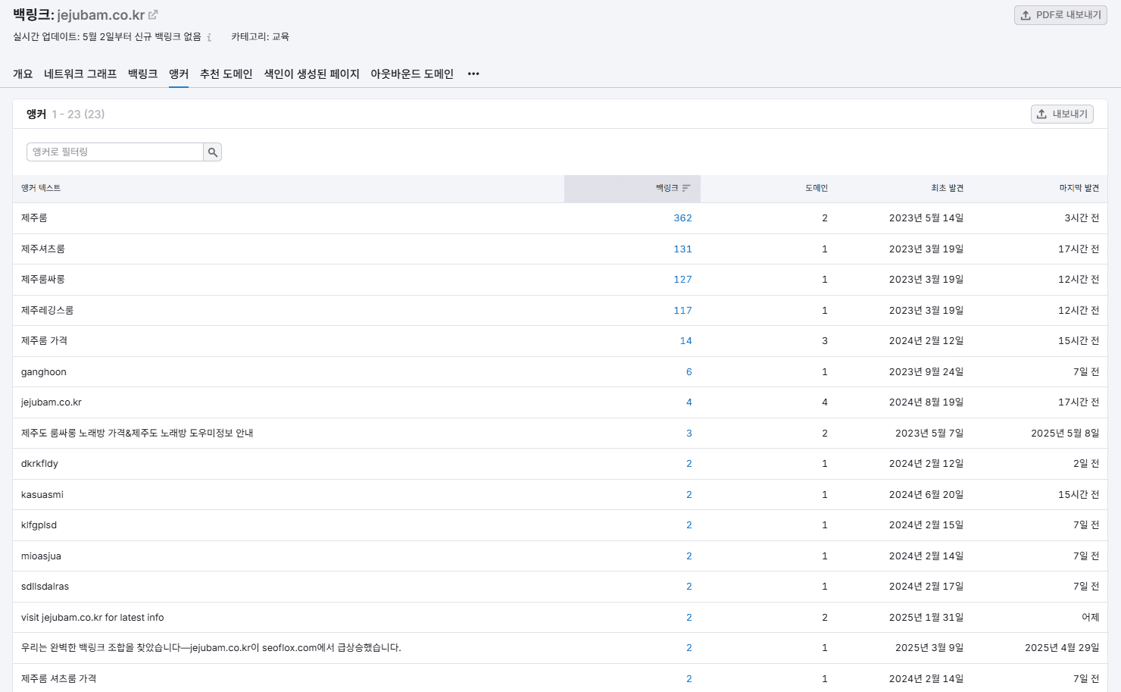This screenshot has width=1121, height=692.
Task: Click the anchor text kasuasmi
Action: [x=42, y=495]
